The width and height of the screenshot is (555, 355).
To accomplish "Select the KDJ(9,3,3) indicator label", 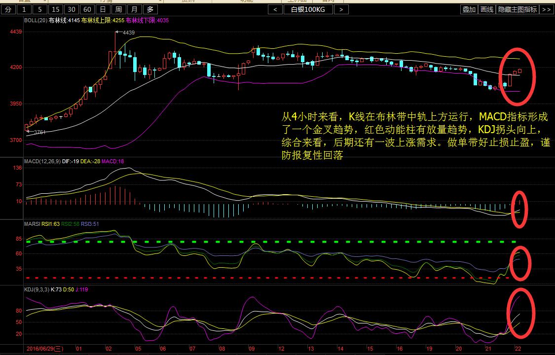I will pos(37,289).
